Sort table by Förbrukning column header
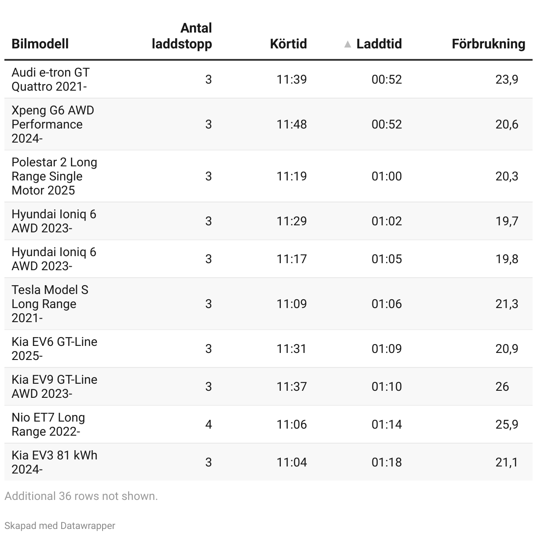Screen dimensions: 537x536 489,44
